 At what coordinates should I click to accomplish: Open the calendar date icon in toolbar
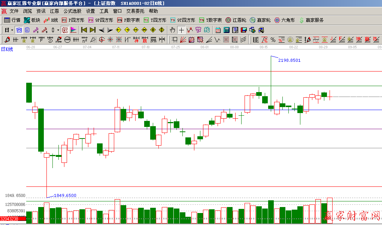218,30
